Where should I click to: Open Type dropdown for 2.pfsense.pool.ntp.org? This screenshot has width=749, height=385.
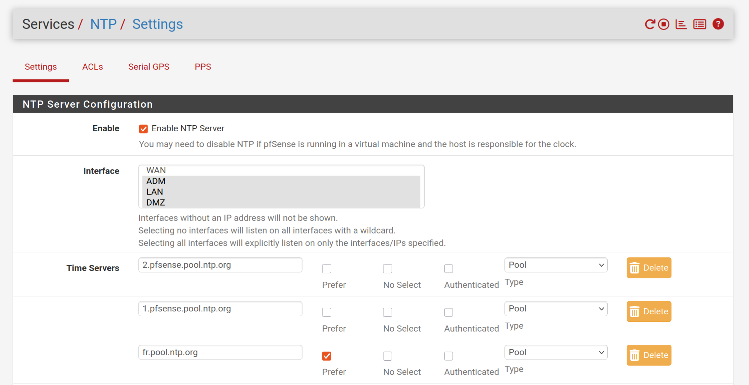(x=556, y=265)
